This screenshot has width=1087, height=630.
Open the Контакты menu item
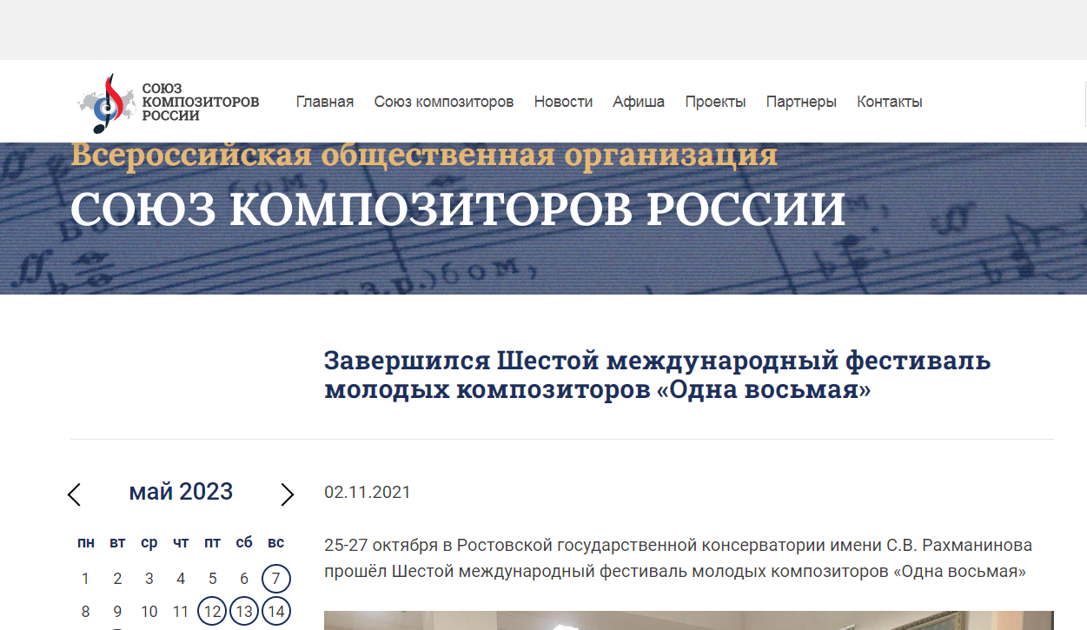tap(890, 102)
